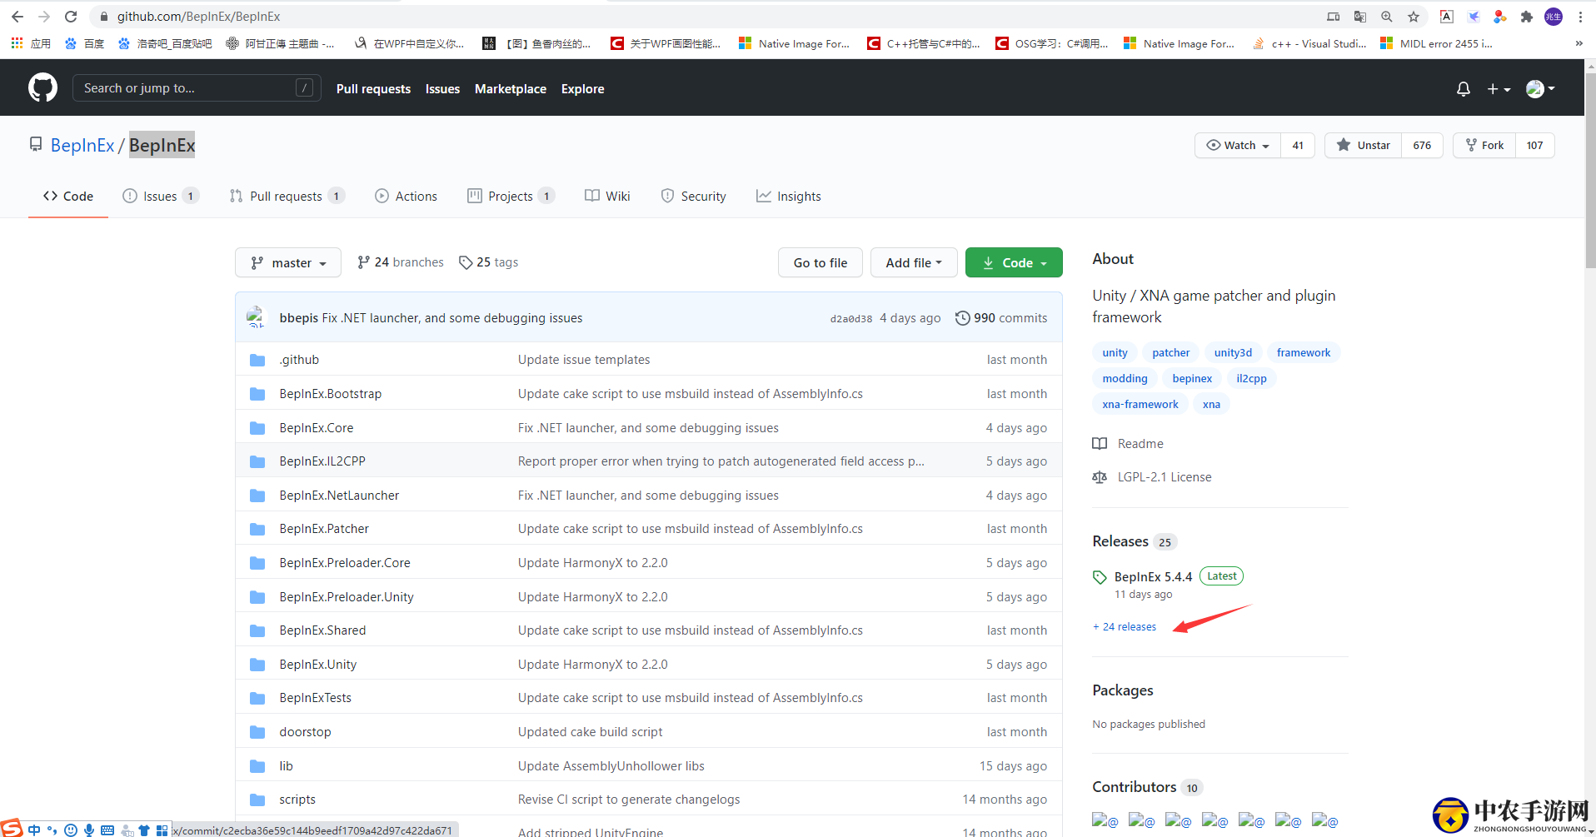The height and width of the screenshot is (837, 1596).
Task: Open the .github folder
Action: click(x=299, y=360)
